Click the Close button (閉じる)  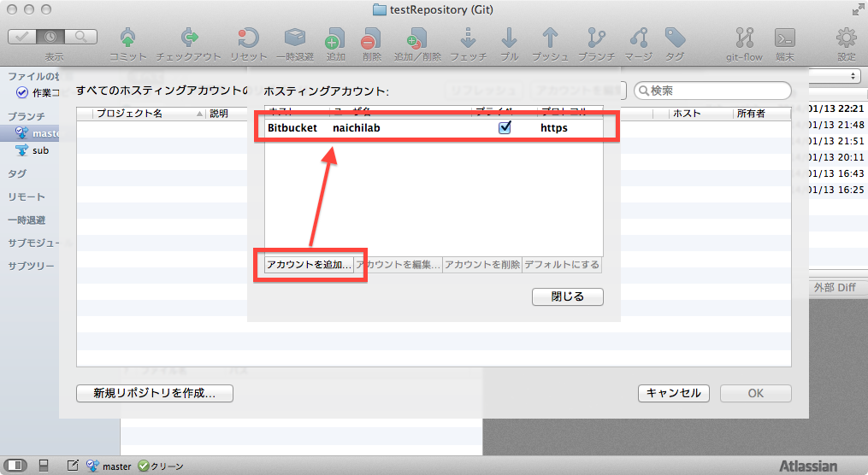pos(568,296)
